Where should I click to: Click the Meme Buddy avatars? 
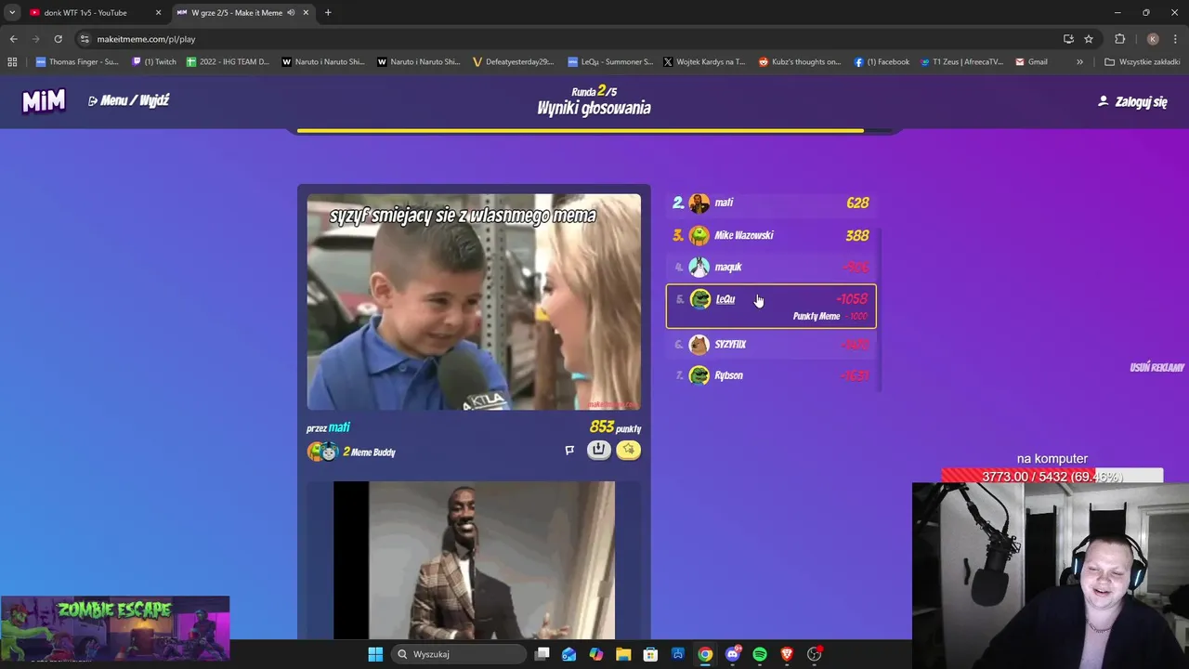tap(322, 452)
